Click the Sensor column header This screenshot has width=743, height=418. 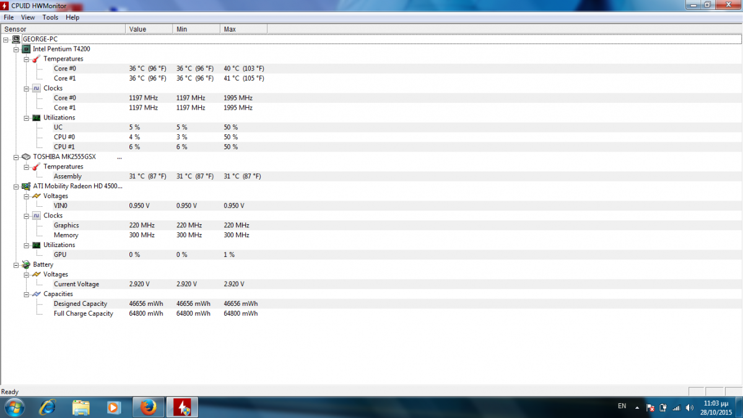coord(63,29)
